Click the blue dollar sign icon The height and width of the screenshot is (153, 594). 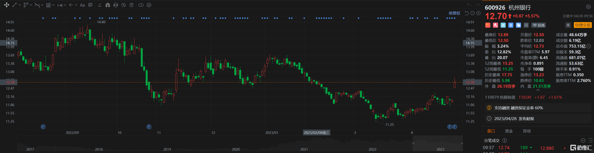point(511,25)
